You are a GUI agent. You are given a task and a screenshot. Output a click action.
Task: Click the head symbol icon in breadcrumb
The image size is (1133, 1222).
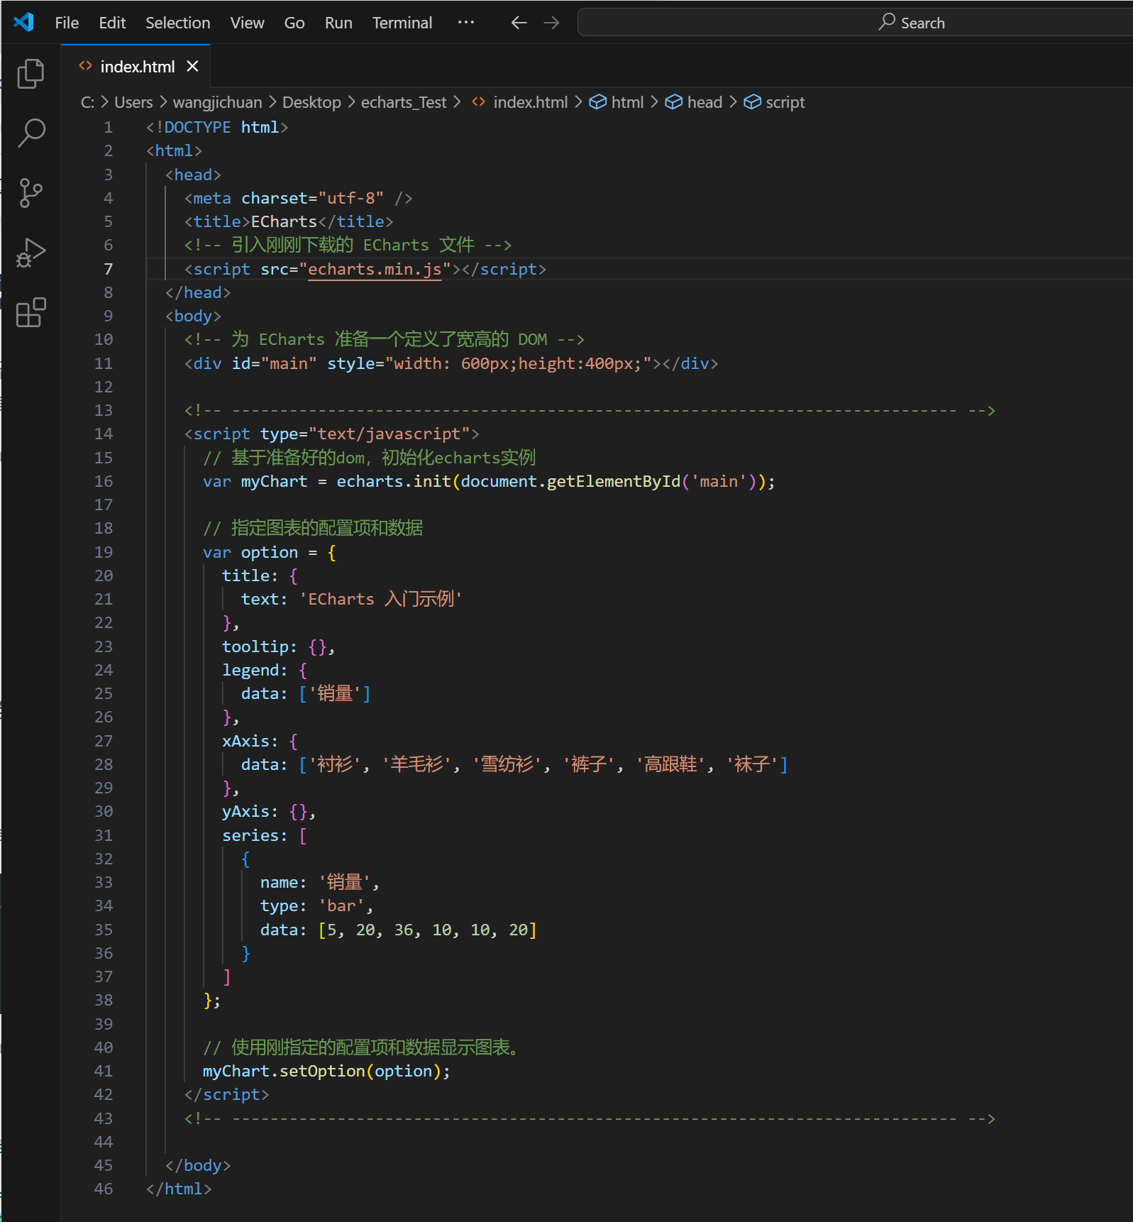(674, 102)
